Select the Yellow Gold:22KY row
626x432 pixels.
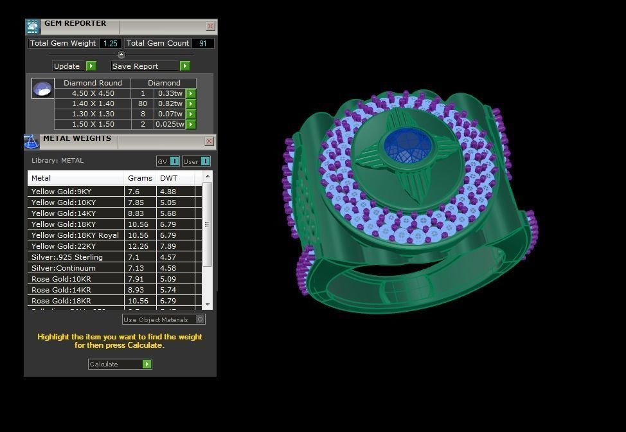(x=114, y=246)
